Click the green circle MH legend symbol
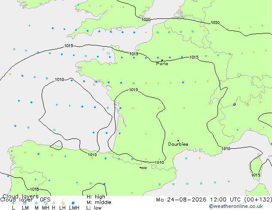This screenshot has height=210, width=272. click(x=45, y=203)
